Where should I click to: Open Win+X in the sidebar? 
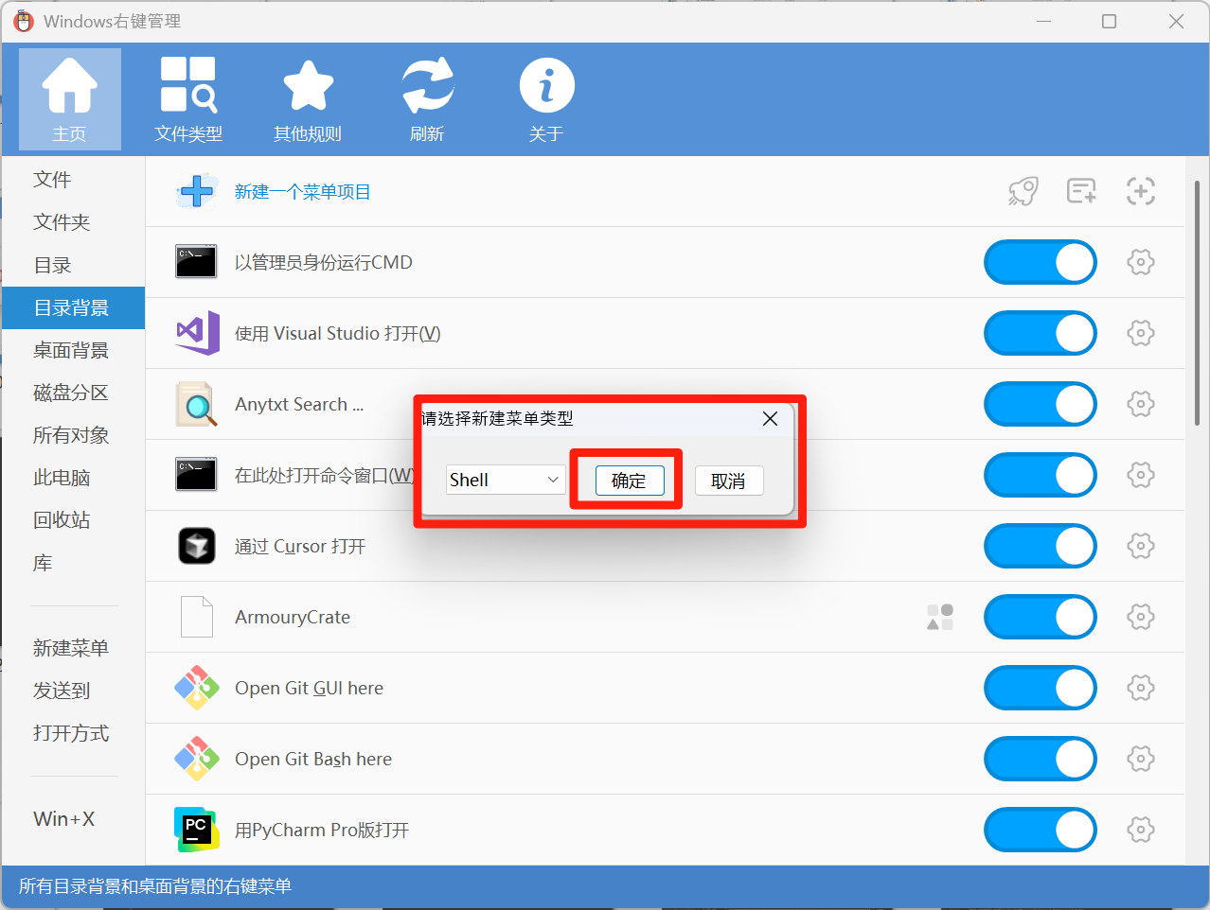[64, 819]
